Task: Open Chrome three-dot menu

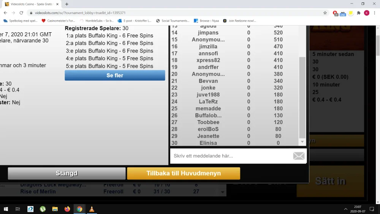Action: (x=374, y=13)
